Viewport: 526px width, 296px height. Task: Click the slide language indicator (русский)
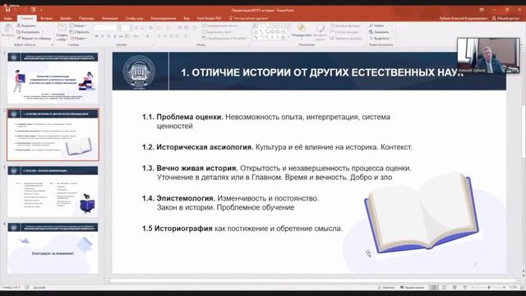(39, 287)
